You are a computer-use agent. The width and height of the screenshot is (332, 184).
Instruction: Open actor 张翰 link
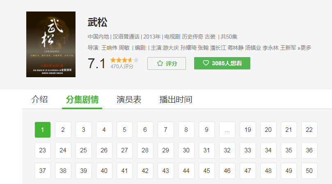[203, 48]
